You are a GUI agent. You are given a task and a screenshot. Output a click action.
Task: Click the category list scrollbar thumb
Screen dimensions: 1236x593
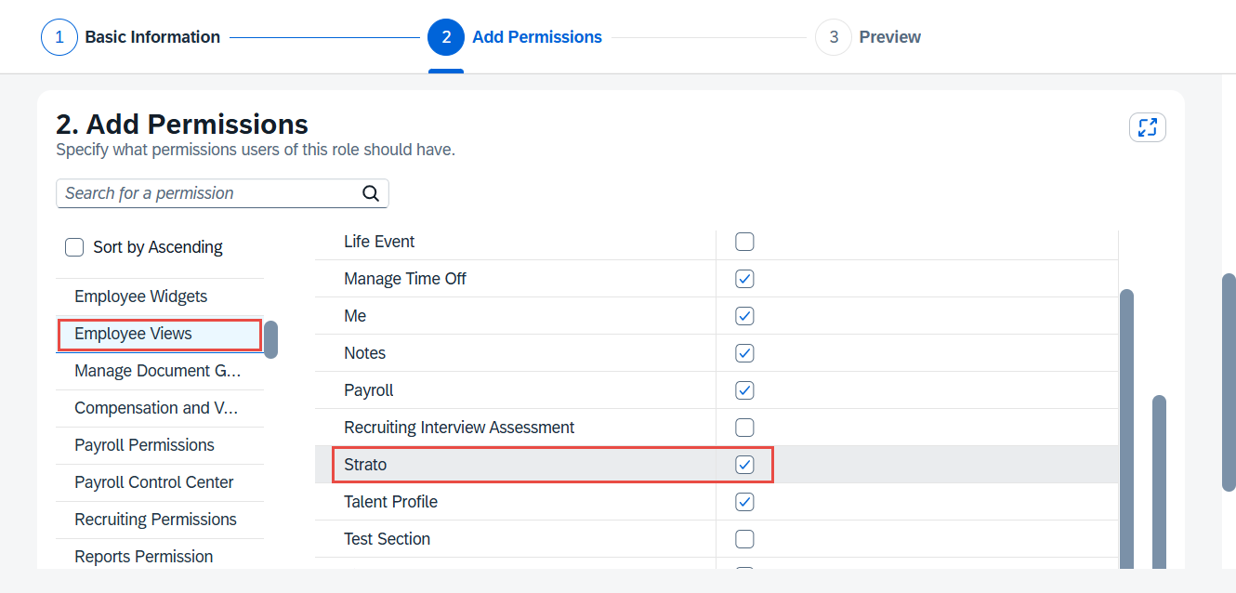click(x=270, y=339)
